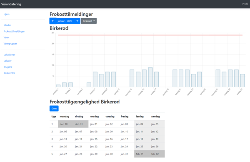The height and width of the screenshot is (162, 250).
Task: Toggle availability for jan. 05
Action: tap(157, 124)
